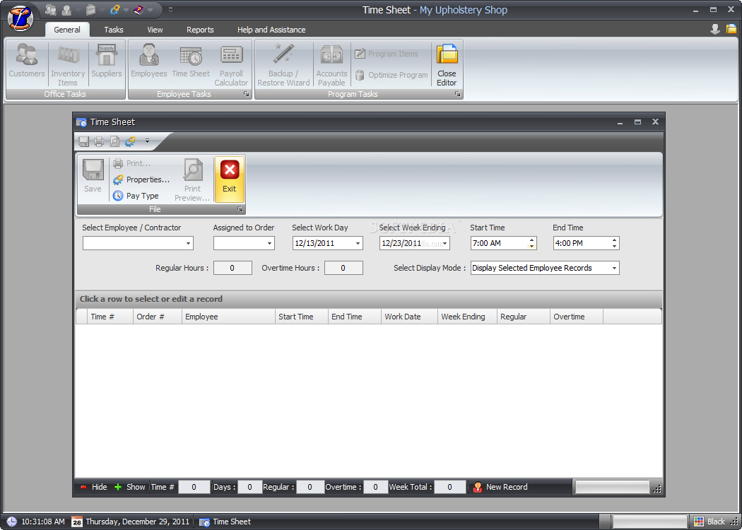The image size is (742, 530).
Task: Decrease the End Time with the down arrow
Action: point(614,246)
